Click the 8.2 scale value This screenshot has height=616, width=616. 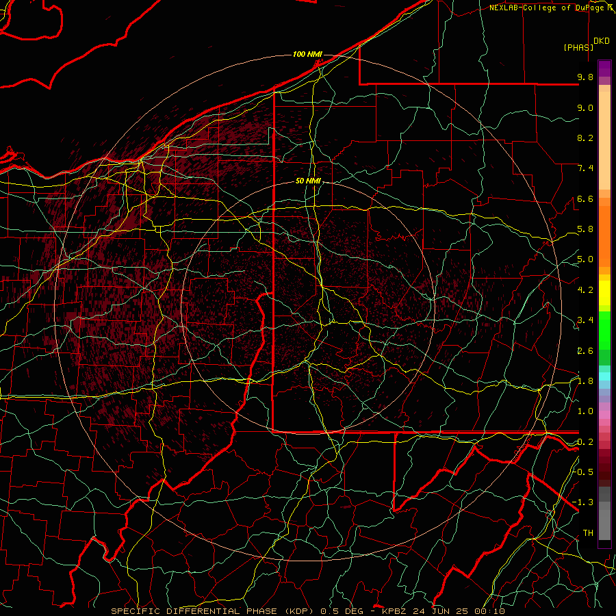click(585, 138)
